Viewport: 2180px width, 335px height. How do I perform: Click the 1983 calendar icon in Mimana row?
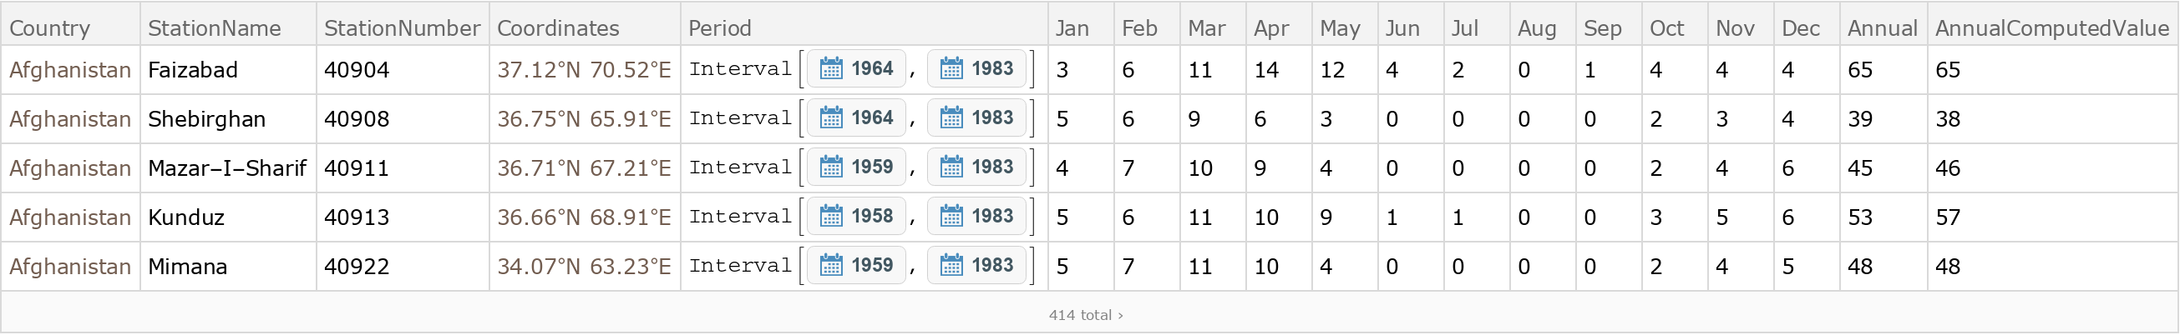951,266
